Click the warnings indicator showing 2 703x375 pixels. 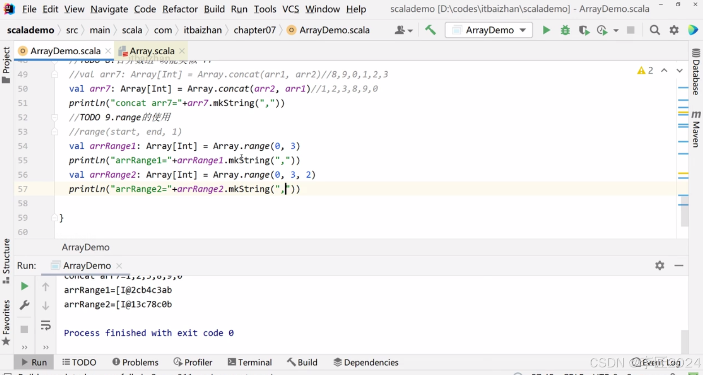pos(645,70)
